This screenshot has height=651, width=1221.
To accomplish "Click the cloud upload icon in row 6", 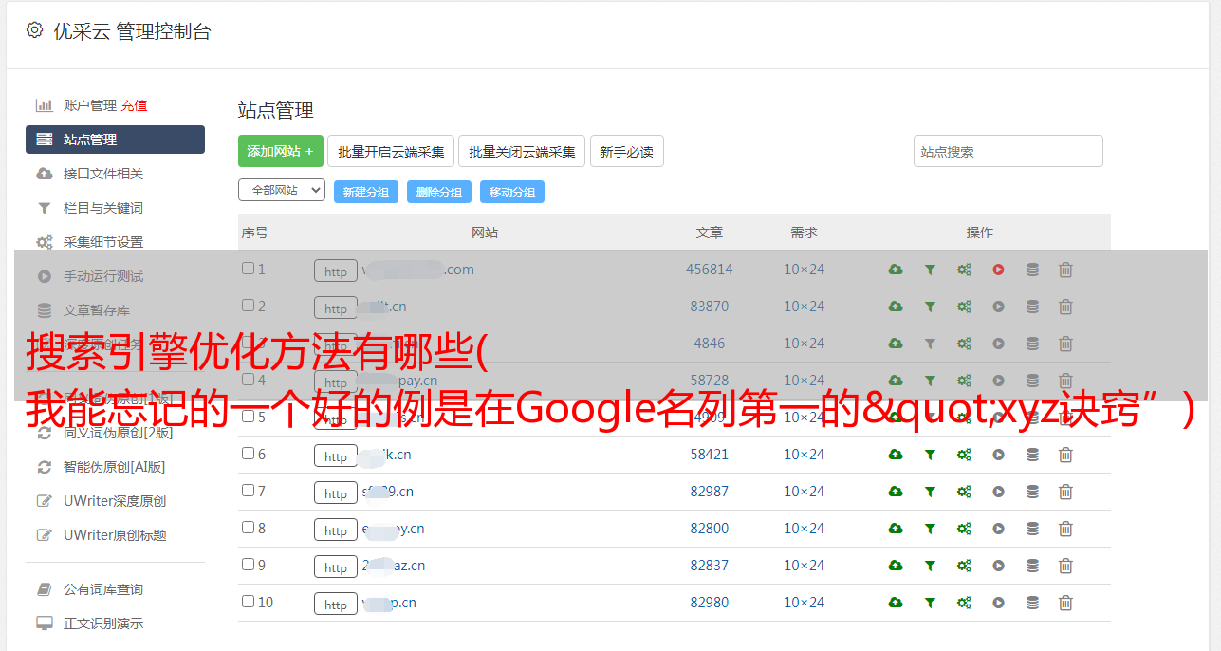I will [896, 455].
